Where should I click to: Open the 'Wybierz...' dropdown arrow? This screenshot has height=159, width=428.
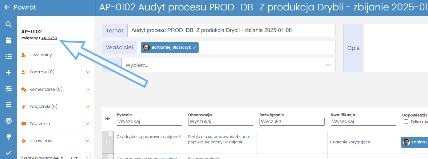tap(328, 65)
